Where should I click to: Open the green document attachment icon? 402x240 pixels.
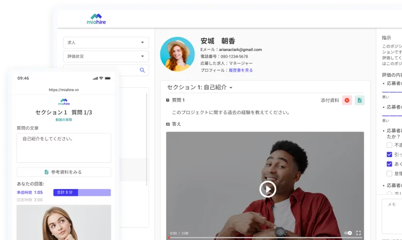pyautogui.click(x=359, y=100)
